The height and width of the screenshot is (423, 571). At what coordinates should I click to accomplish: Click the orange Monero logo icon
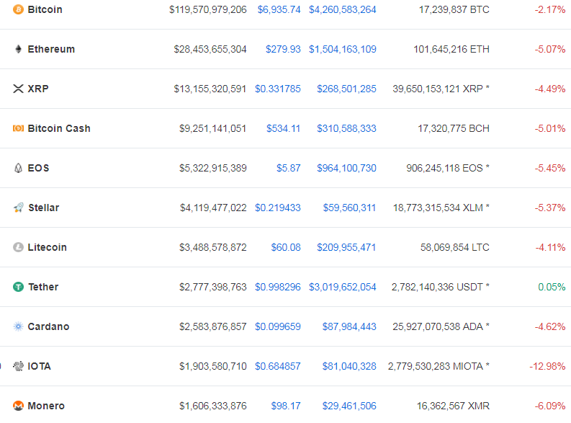(x=18, y=406)
